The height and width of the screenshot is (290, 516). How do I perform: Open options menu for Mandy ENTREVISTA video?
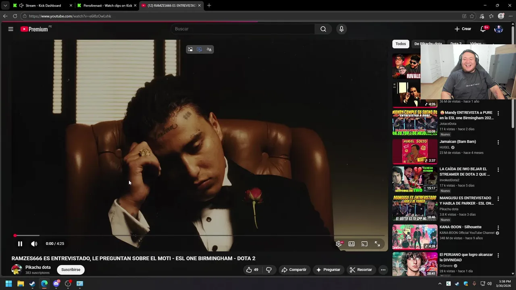(498, 114)
